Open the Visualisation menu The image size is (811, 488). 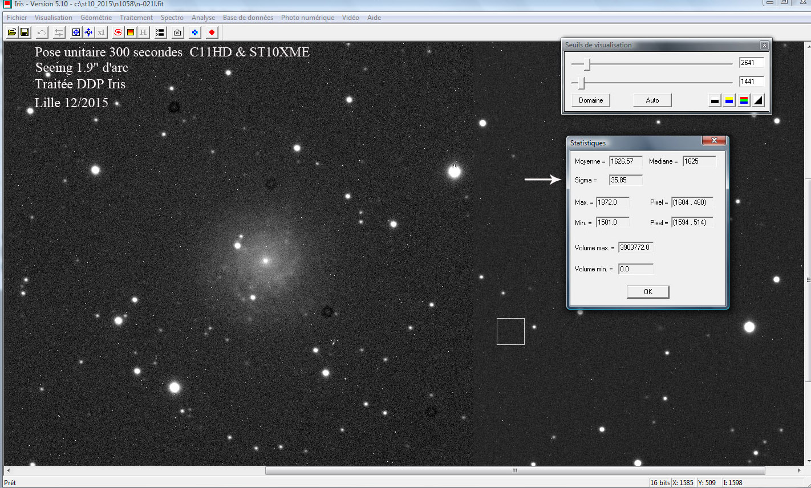[54, 18]
